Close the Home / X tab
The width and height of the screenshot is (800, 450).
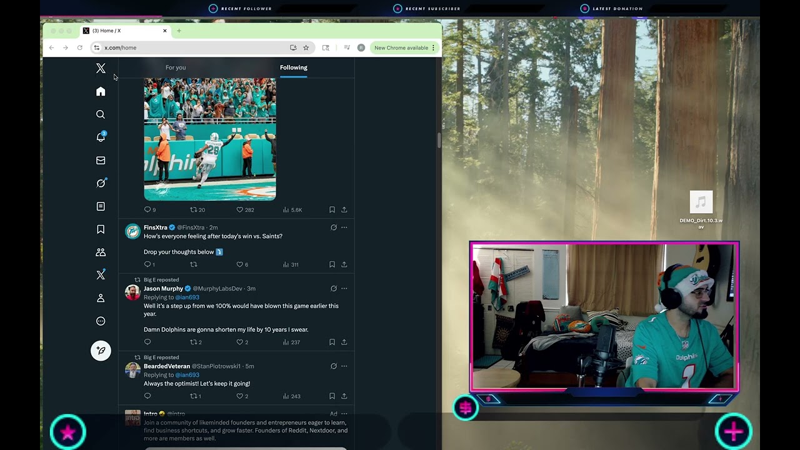pyautogui.click(x=165, y=31)
